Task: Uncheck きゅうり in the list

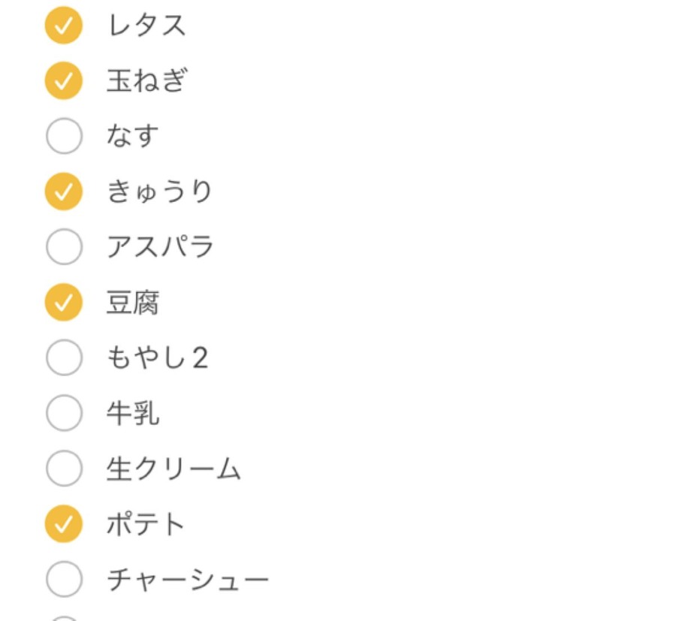Action: 64,191
